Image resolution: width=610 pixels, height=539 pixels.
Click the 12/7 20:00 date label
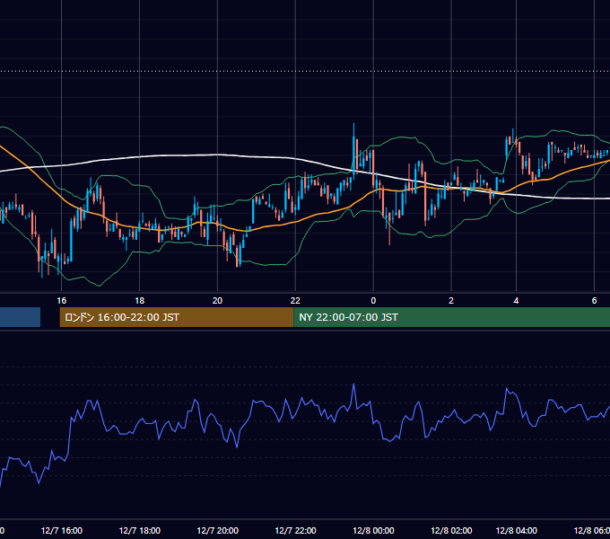tap(217, 530)
